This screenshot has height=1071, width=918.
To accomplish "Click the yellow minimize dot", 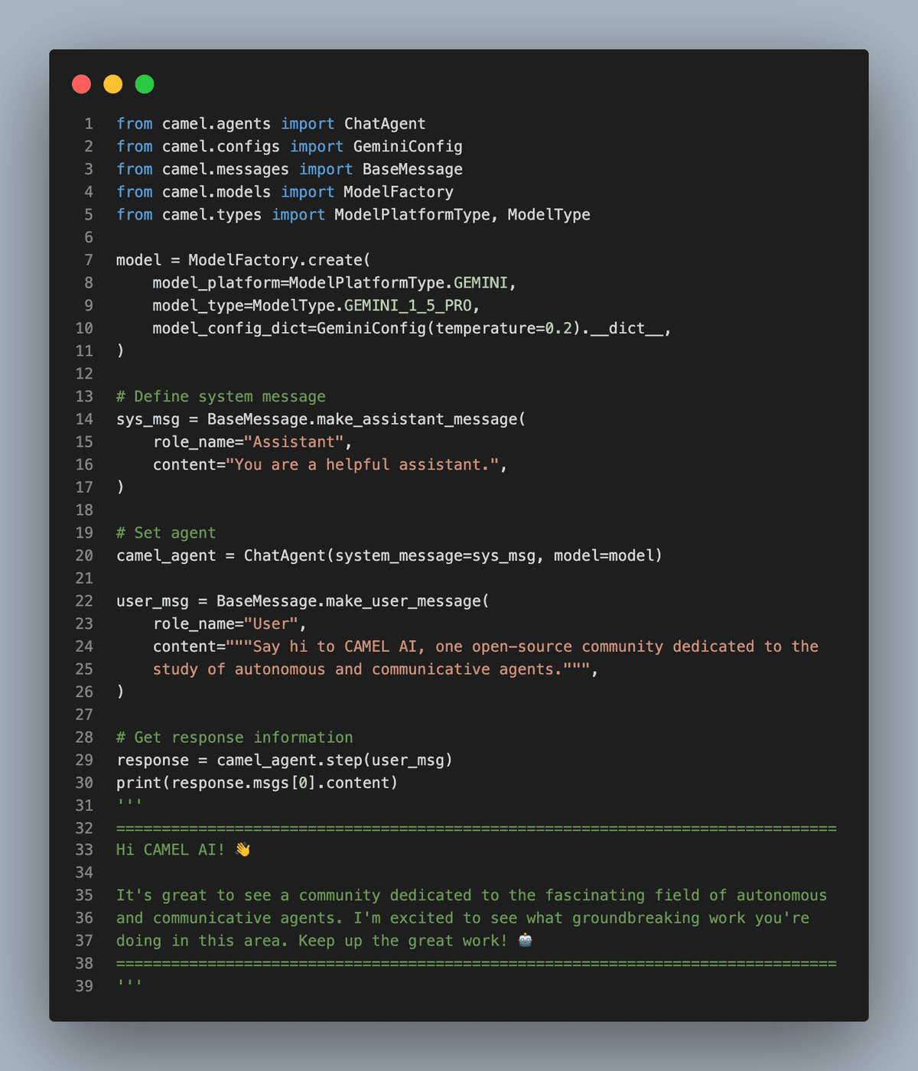I will [x=112, y=84].
